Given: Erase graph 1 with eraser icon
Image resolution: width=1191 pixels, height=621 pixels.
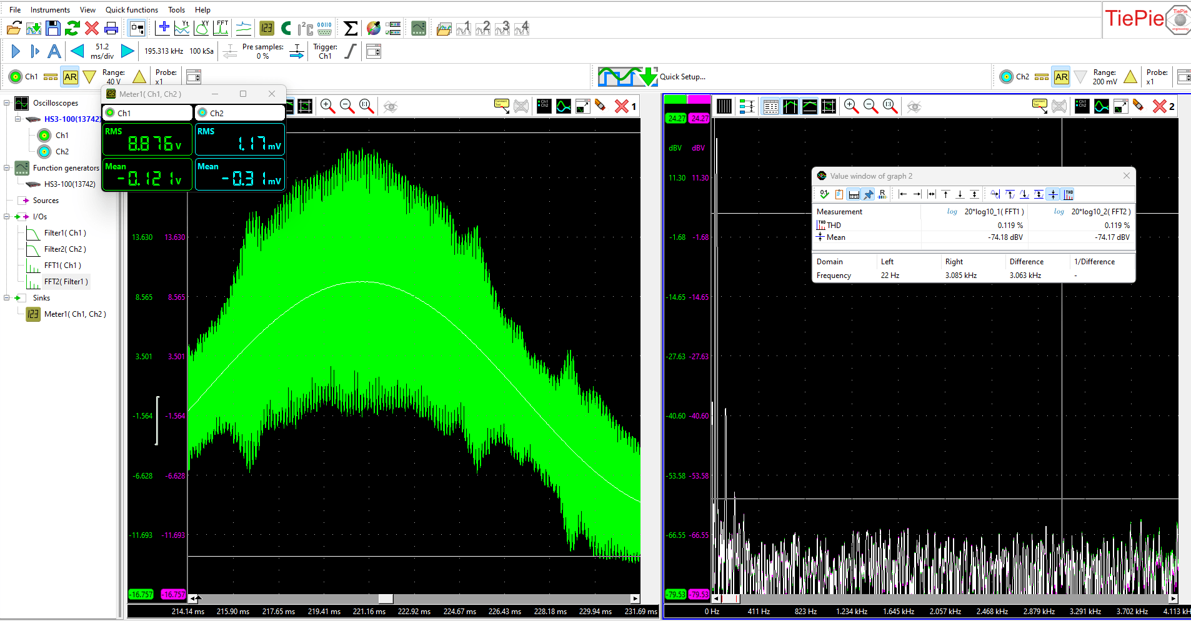Looking at the screenshot, I should click(x=600, y=106).
